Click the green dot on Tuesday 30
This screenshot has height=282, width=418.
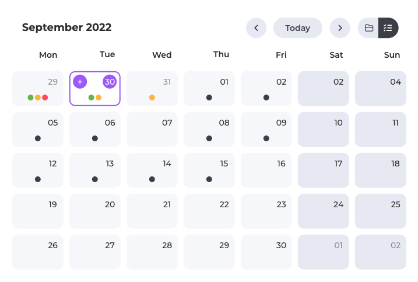pyautogui.click(x=91, y=98)
